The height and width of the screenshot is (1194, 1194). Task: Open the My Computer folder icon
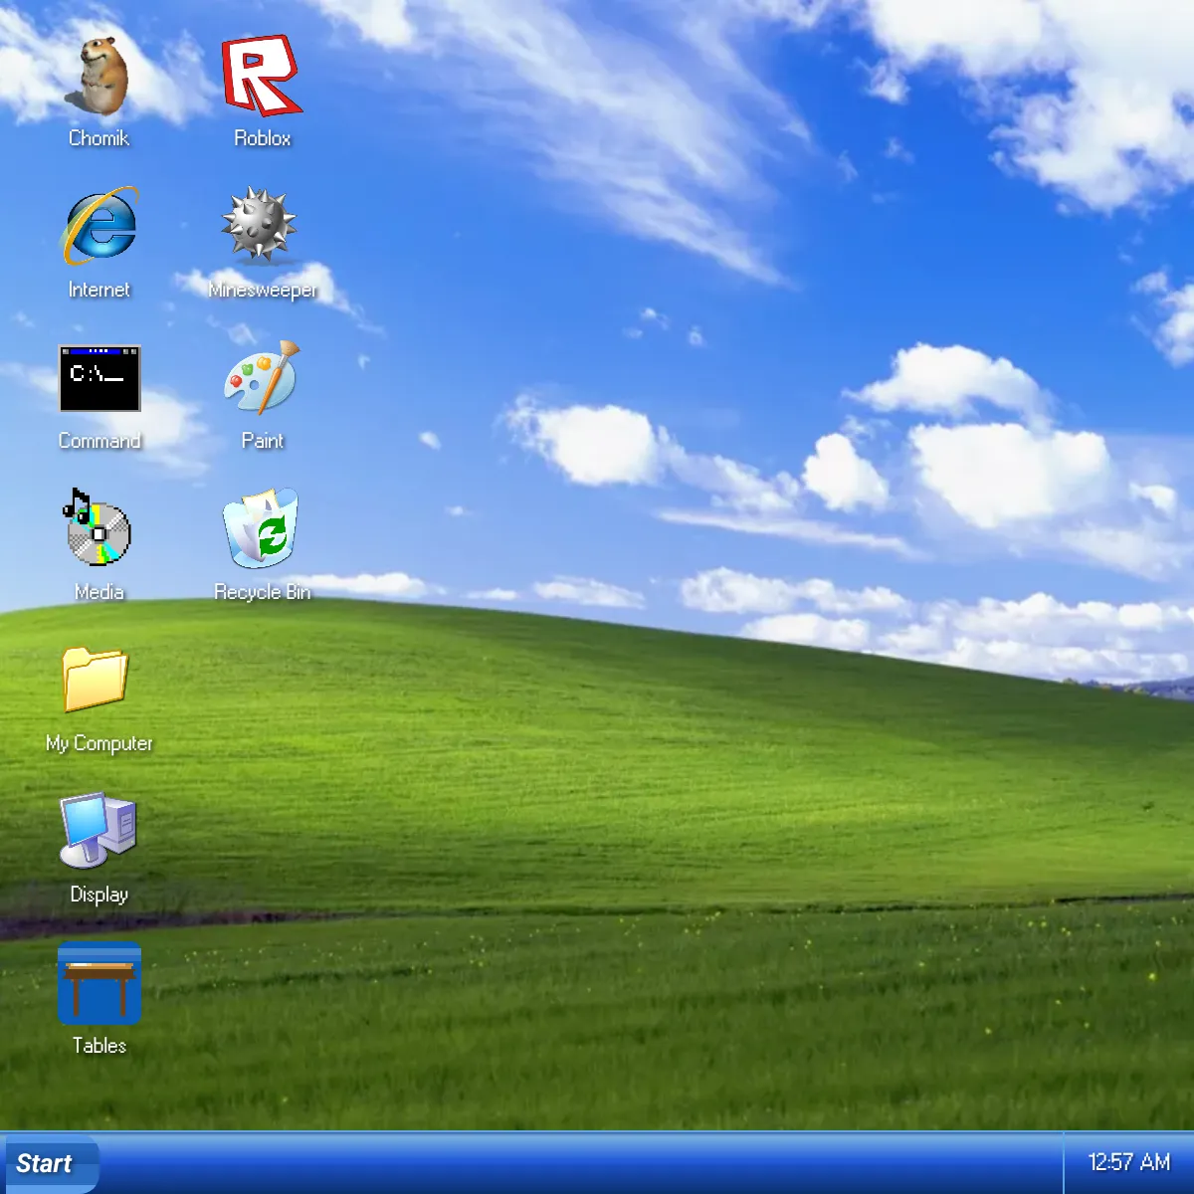(96, 680)
